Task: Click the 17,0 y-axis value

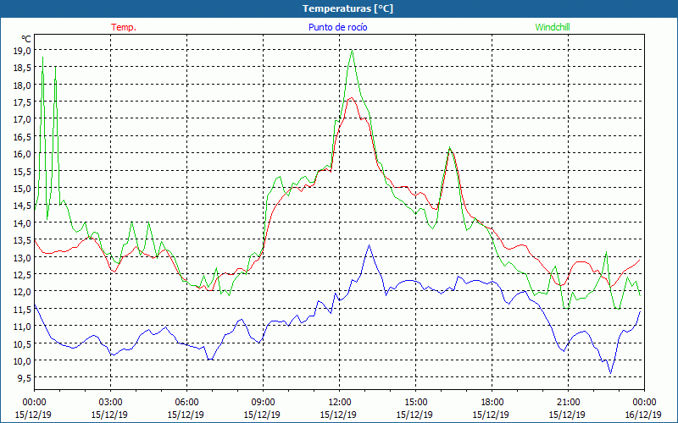Action: [23, 119]
